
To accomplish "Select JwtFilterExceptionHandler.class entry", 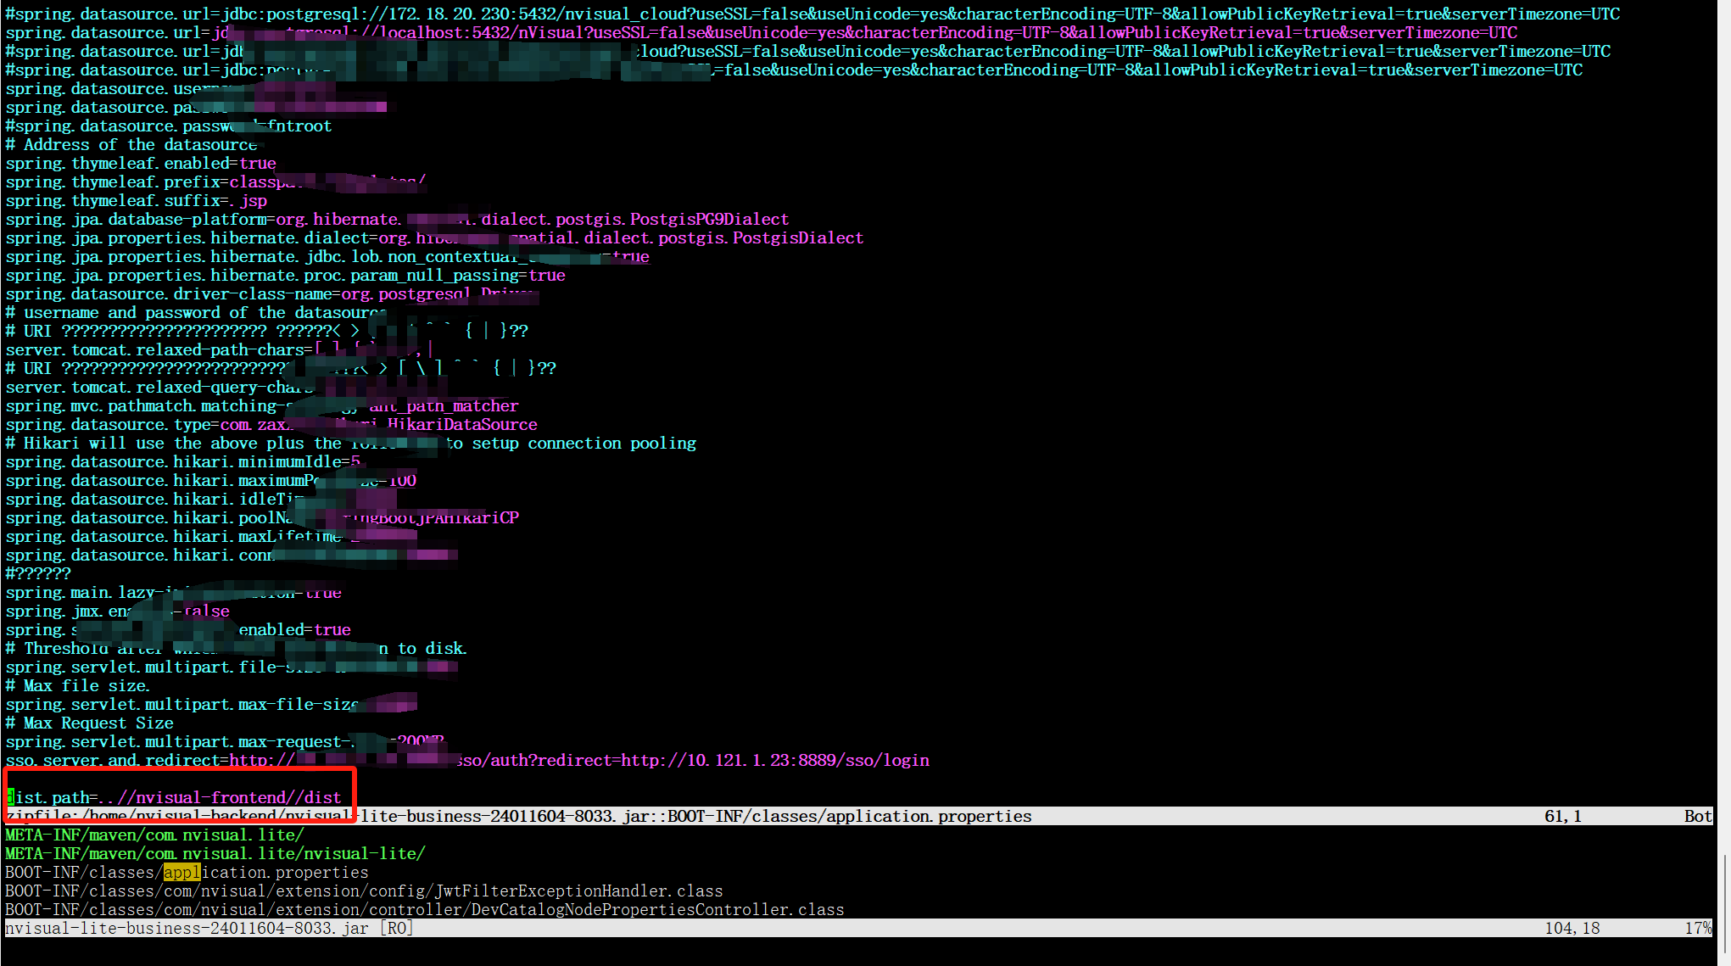I will click(x=364, y=891).
